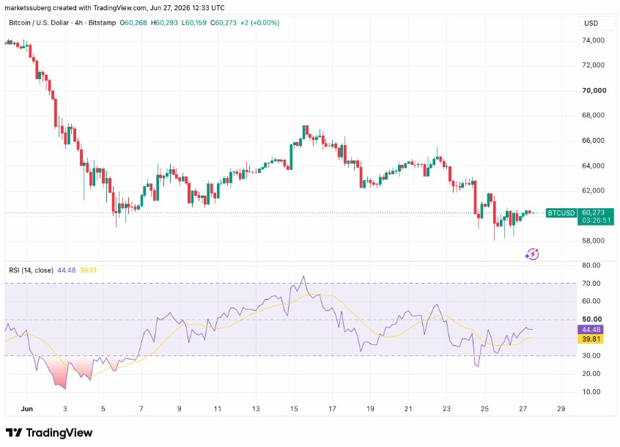Click the RSI moving average value 39.81 in legend
Image resolution: width=620 pixels, height=447 pixels.
pyautogui.click(x=88, y=270)
